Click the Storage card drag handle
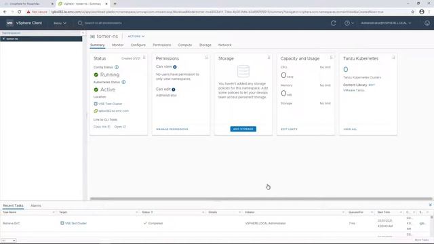This screenshot has width=434, height=244. pyautogui.click(x=269, y=58)
